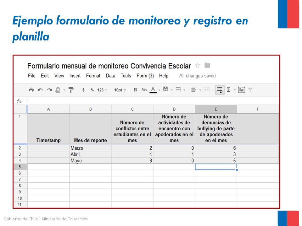Click the Timestamp header cell
The image size is (302, 226).
pyautogui.click(x=48, y=128)
